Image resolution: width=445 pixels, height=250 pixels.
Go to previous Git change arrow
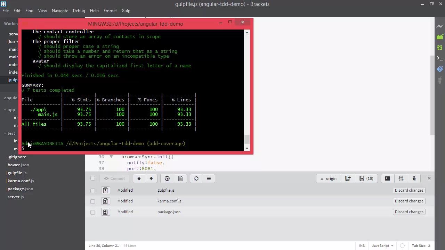pyautogui.click(x=139, y=178)
